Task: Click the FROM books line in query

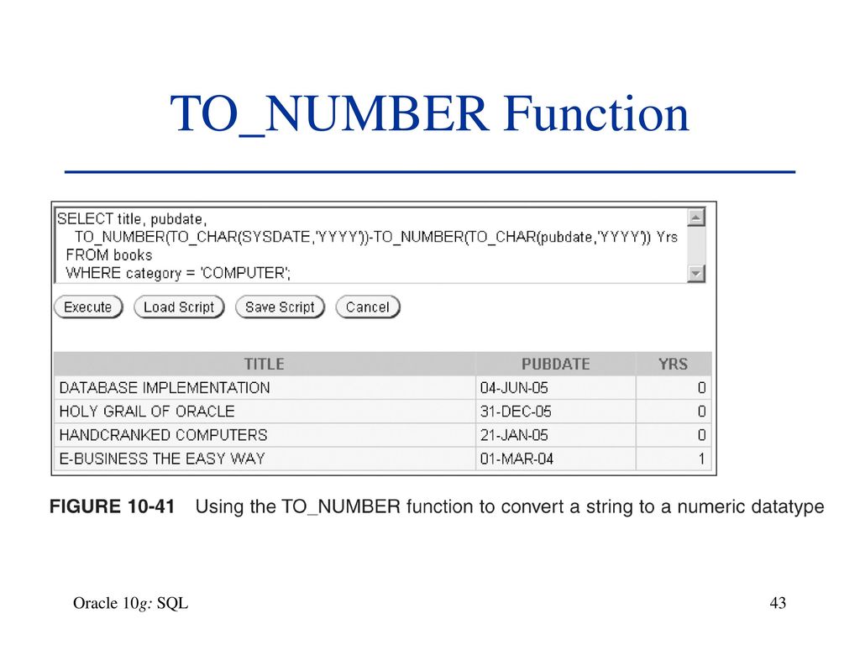Action: tap(108, 255)
